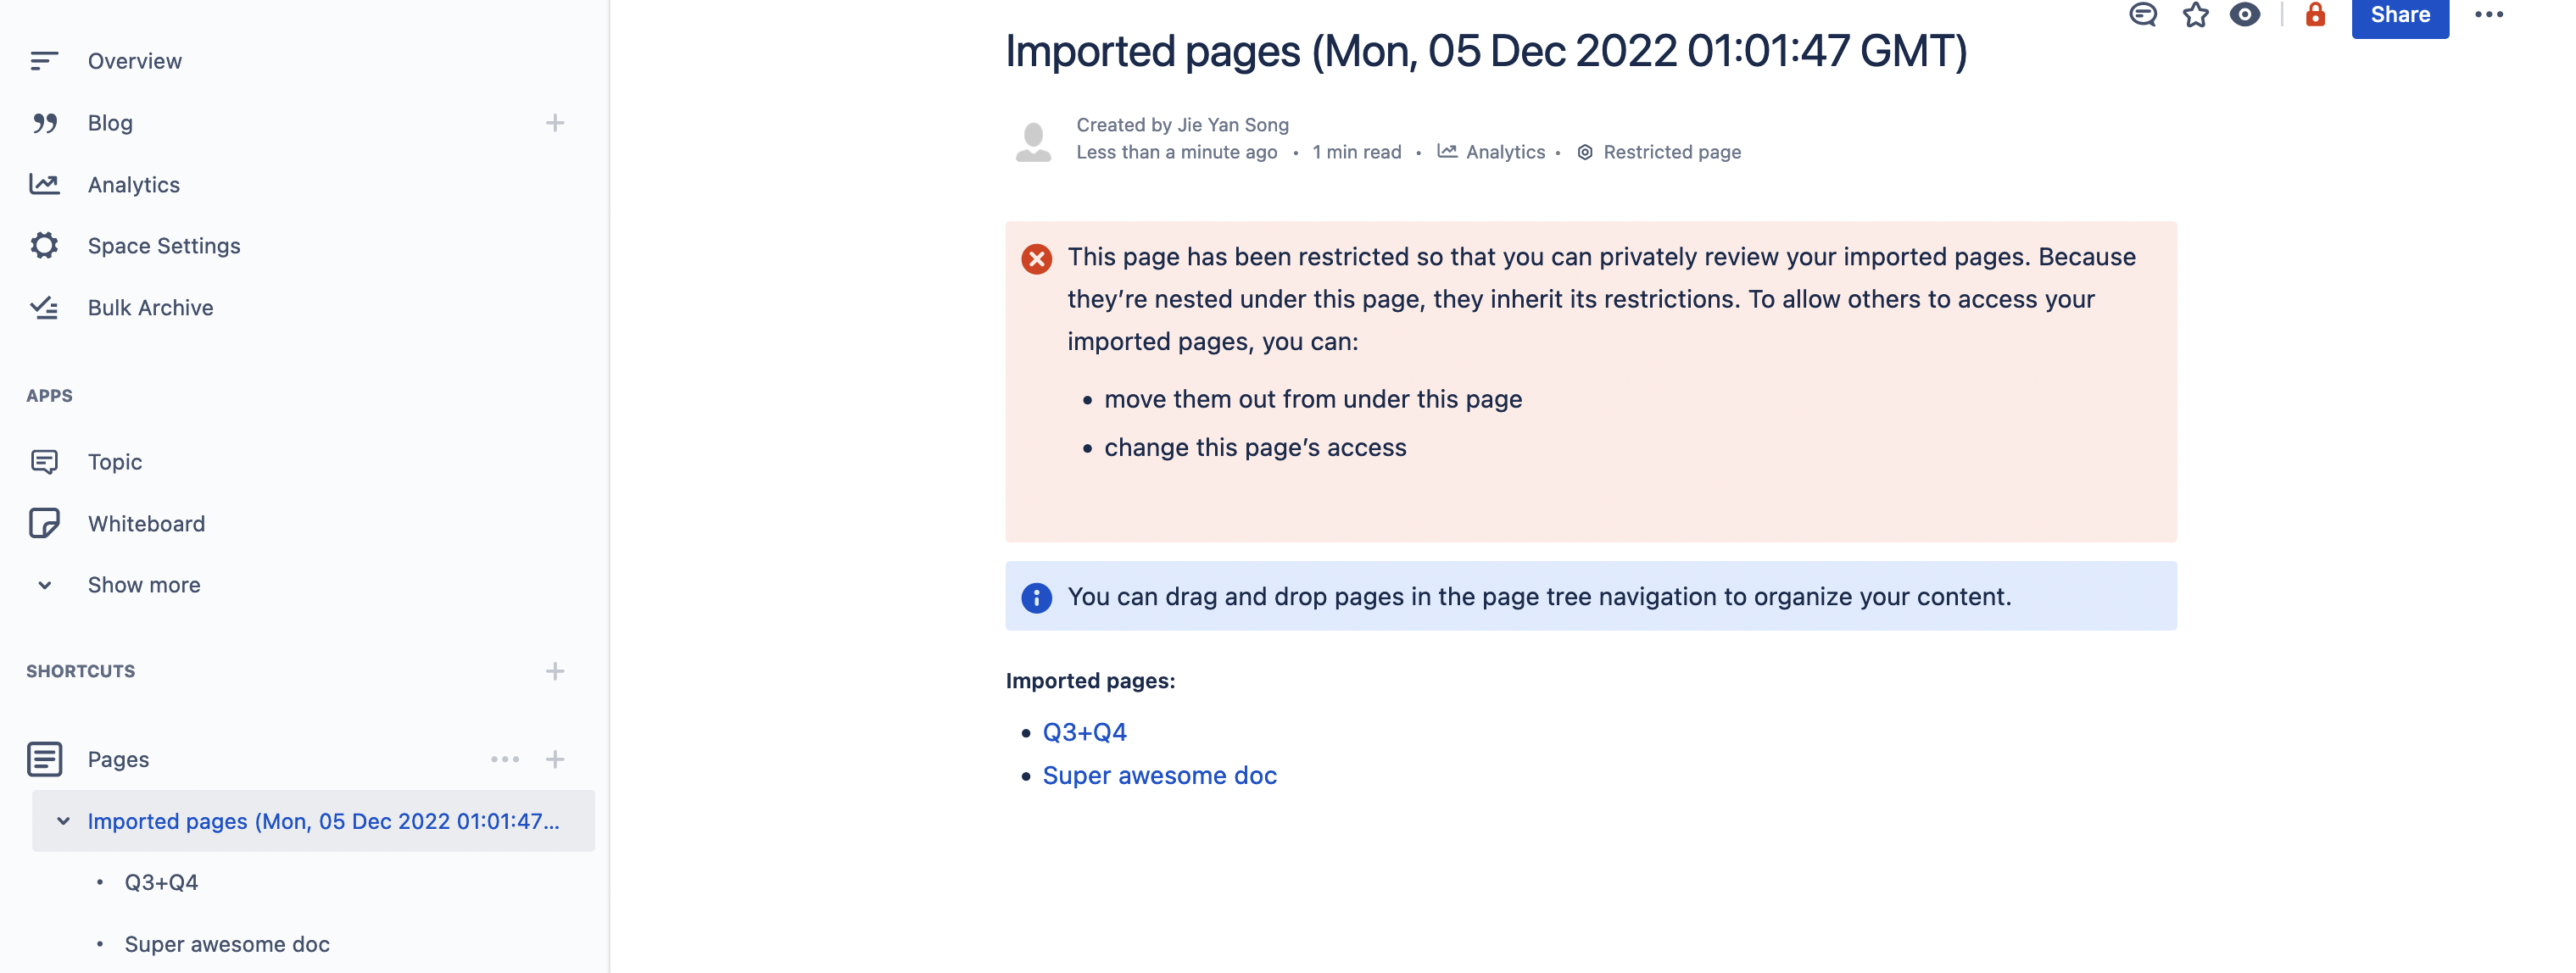
Task: Add a new Shortcut via plus icon
Action: (555, 670)
